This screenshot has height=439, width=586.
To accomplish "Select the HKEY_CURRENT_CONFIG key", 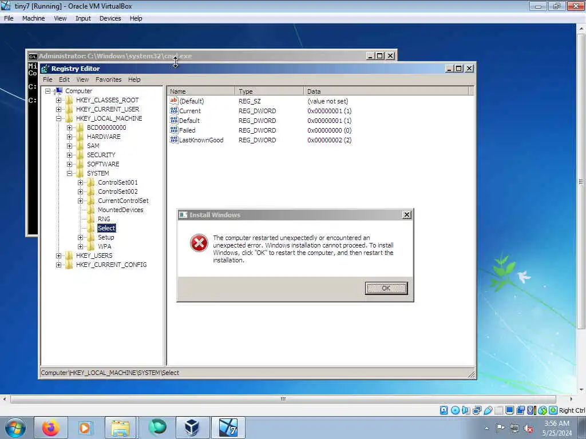I will pos(112,265).
